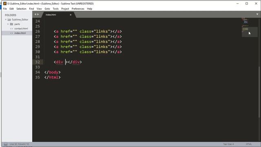The image size is (261, 147).
Task: Open the Edit menu
Action: pos(11,9)
